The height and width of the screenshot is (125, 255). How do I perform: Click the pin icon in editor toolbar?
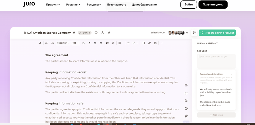click(x=40, y=43)
